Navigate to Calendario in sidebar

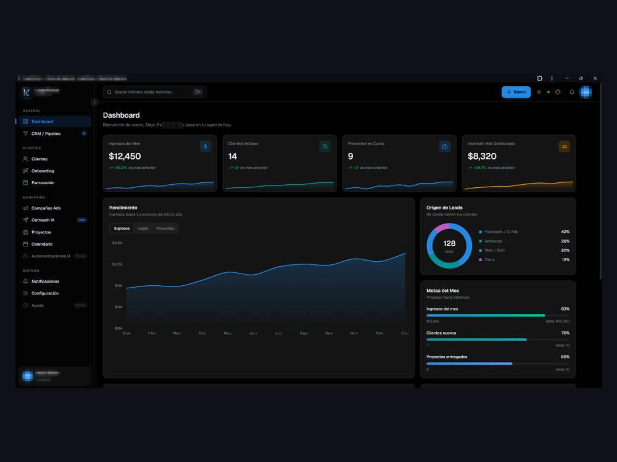click(x=55, y=244)
